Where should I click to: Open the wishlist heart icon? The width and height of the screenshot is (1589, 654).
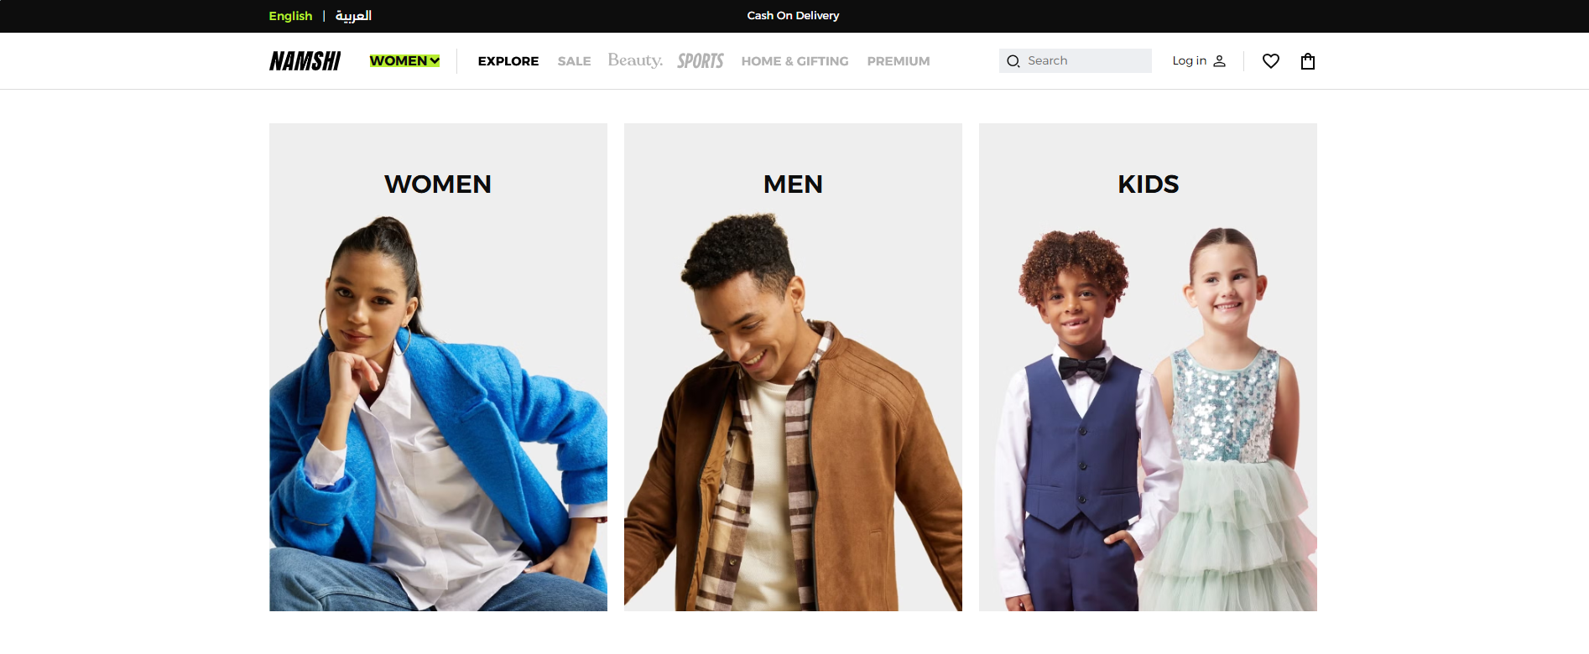point(1270,61)
